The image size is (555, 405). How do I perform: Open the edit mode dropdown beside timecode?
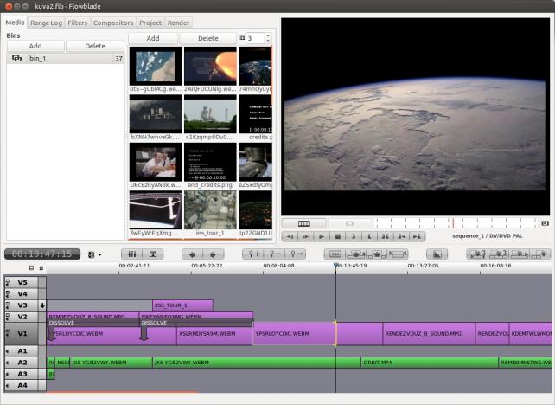pyautogui.click(x=94, y=254)
